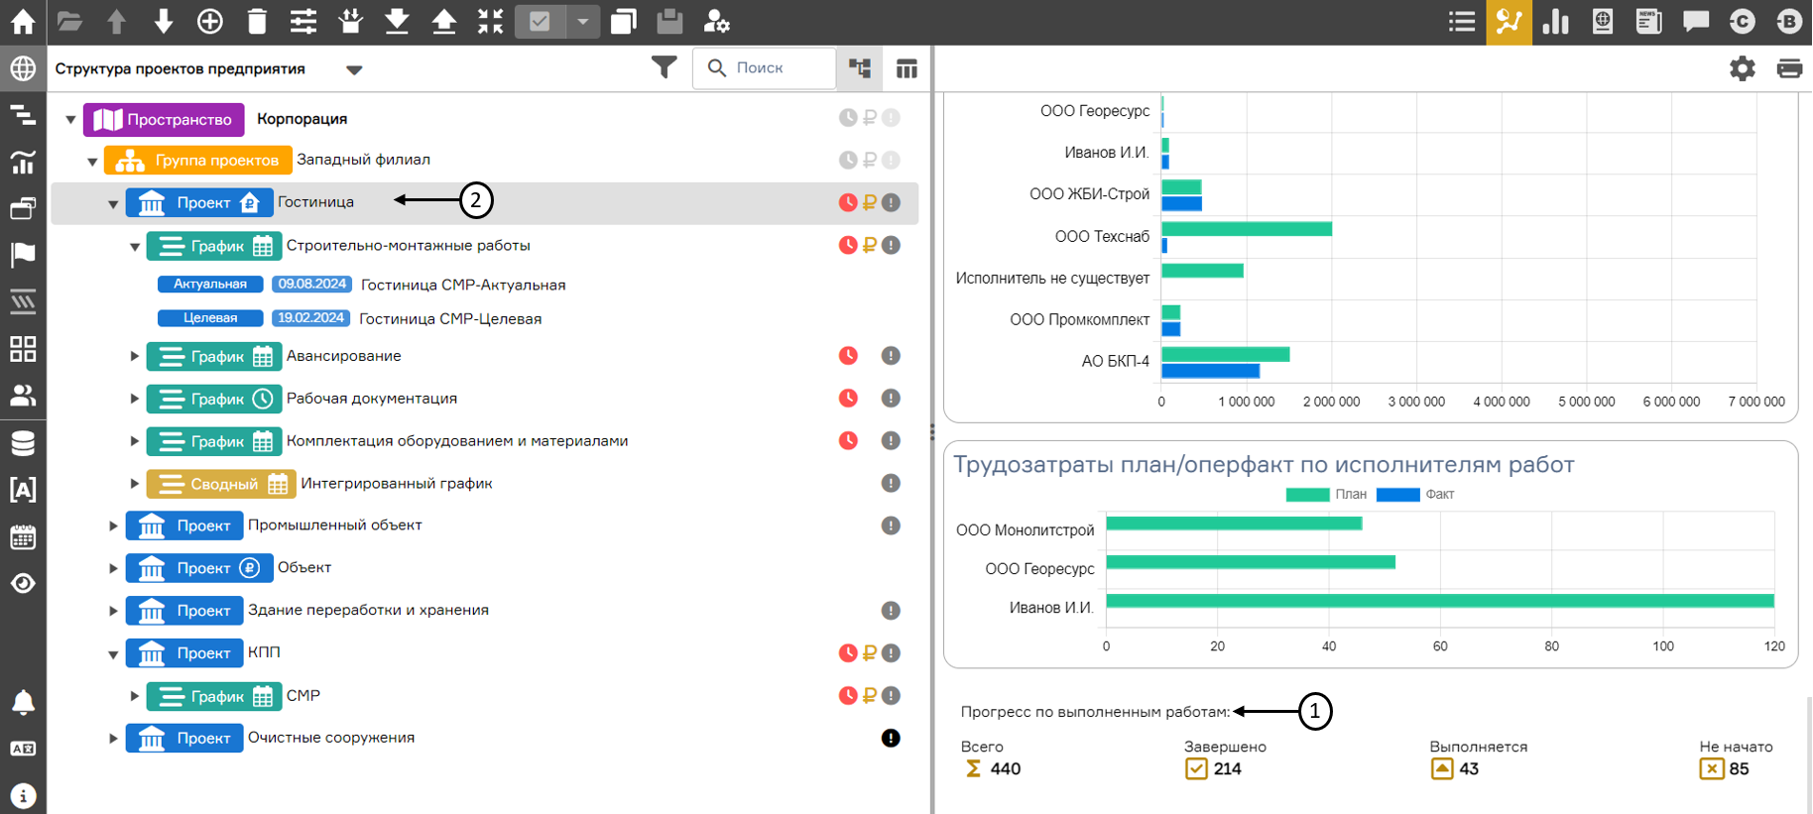Click Иванов И.И. labor plan bar

(x=1439, y=601)
